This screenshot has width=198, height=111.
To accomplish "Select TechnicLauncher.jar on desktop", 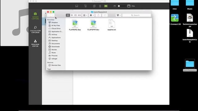I will pyautogui.click(x=190, y=20).
